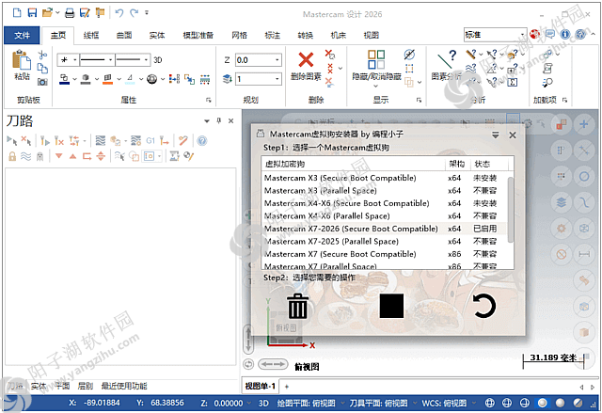Click the Redo arrow icon
Image resolution: width=602 pixels, height=413 pixels.
[134, 13]
